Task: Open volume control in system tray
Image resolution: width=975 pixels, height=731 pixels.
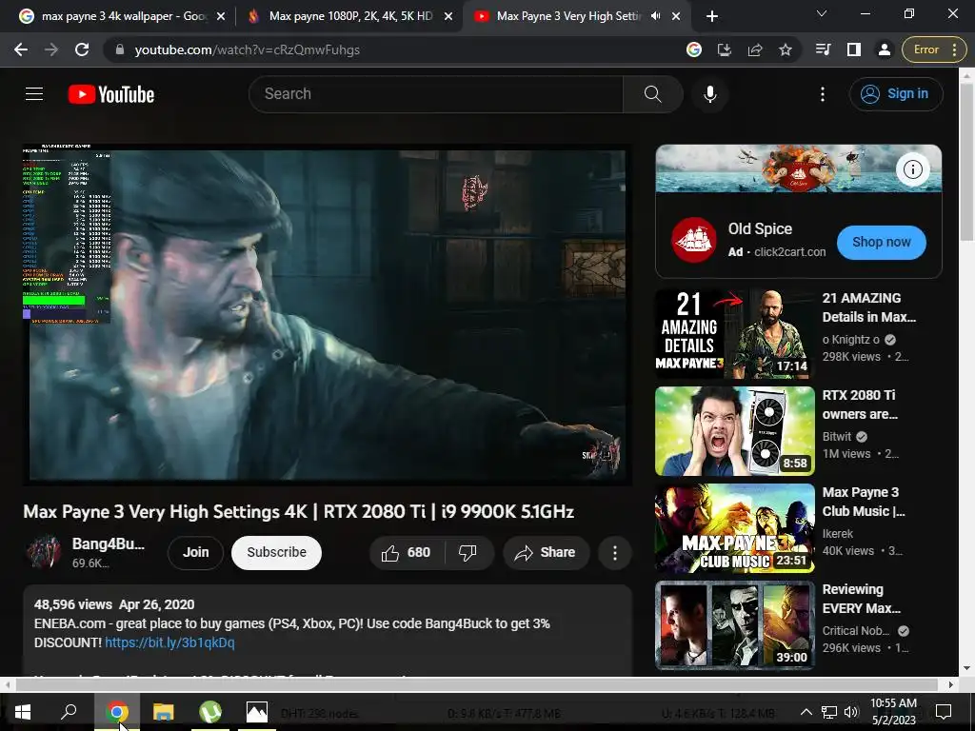Action: pos(851,712)
